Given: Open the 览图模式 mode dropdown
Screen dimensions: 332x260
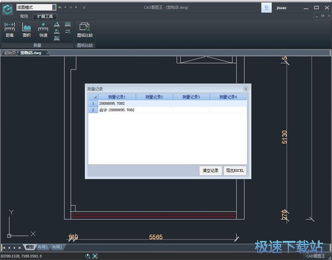Looking at the screenshot, I should (54, 8).
